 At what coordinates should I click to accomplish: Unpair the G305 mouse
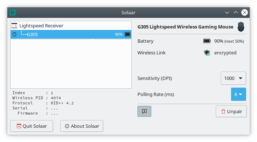[x=231, y=111]
